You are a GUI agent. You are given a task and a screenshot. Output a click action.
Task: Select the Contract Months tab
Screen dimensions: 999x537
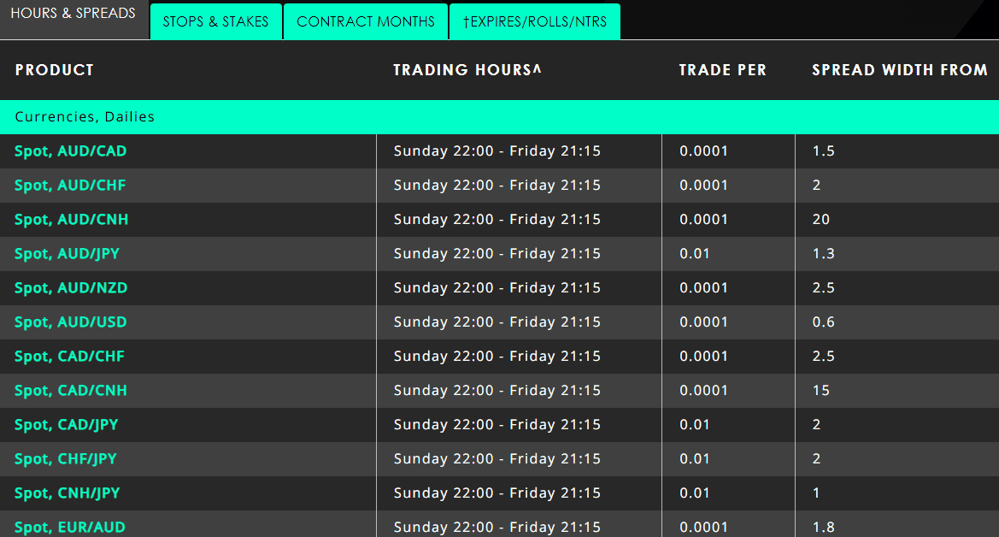366,22
